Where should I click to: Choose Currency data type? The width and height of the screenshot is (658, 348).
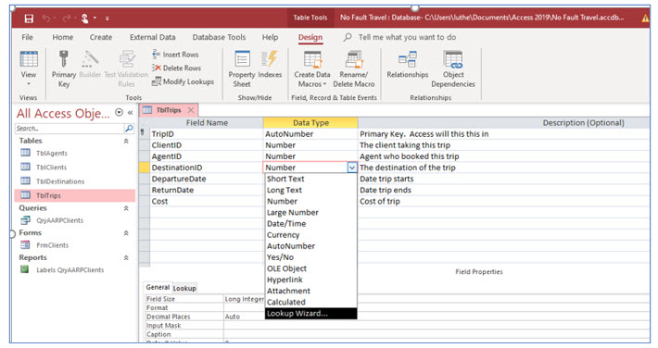pyautogui.click(x=311, y=235)
